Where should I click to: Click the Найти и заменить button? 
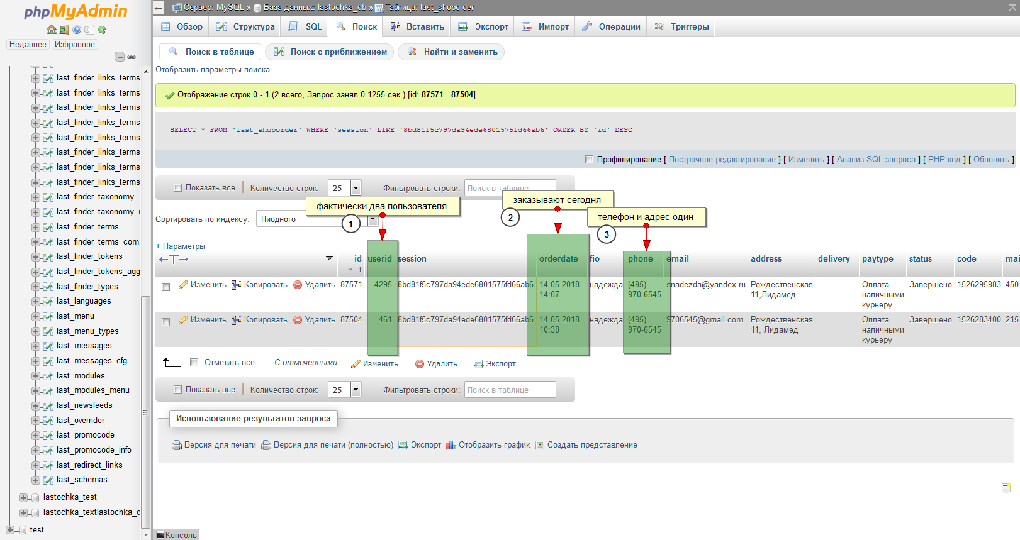point(451,52)
